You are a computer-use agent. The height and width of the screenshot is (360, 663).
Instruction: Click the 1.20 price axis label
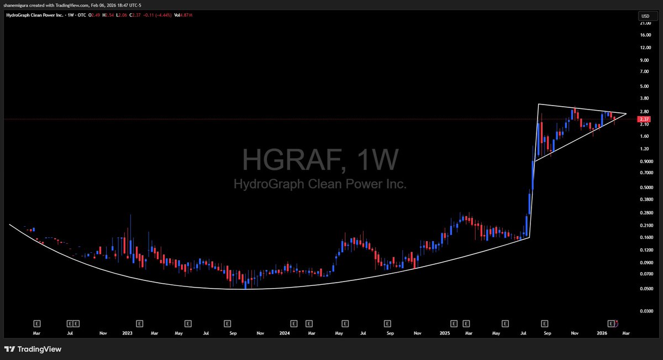point(644,149)
